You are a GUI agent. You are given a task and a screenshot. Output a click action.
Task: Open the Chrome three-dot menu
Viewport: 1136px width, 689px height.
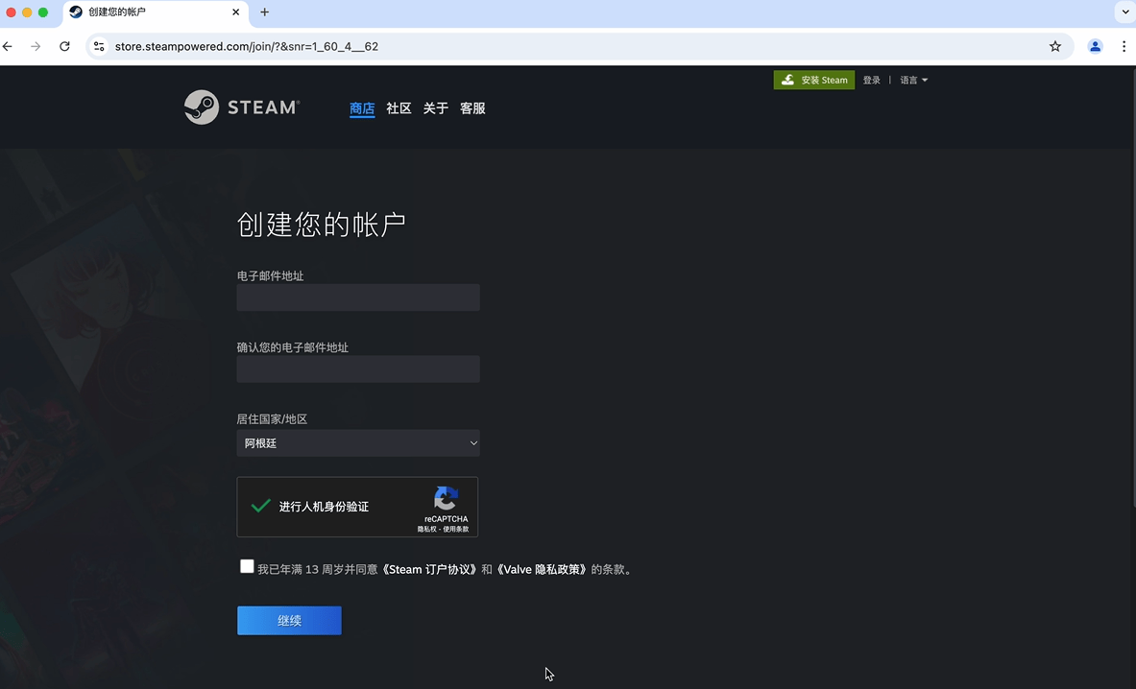pyautogui.click(x=1124, y=45)
